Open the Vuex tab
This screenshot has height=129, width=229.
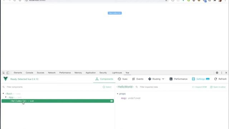tap(122, 79)
